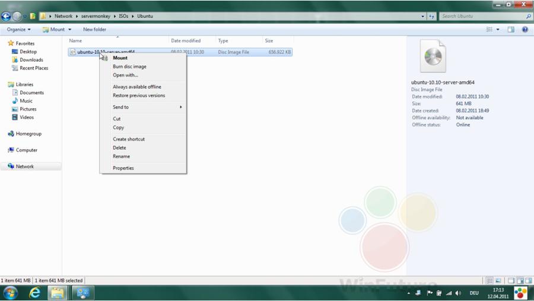Choose Burn disc image
The image size is (534, 301).
[129, 67]
